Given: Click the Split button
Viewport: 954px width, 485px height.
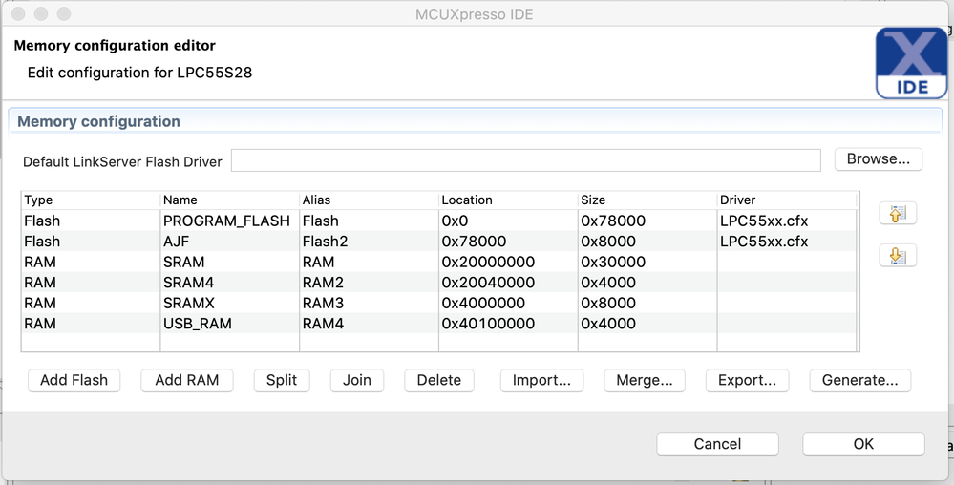Looking at the screenshot, I should [282, 380].
